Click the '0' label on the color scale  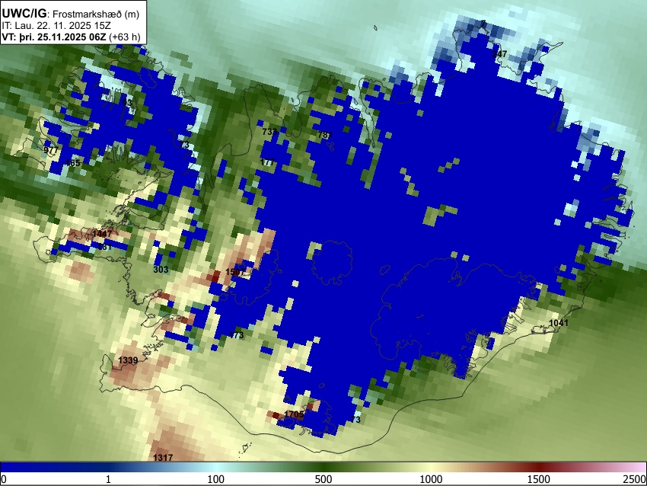click(4, 479)
